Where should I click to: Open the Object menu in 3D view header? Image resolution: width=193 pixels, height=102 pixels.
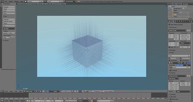point(20,91)
